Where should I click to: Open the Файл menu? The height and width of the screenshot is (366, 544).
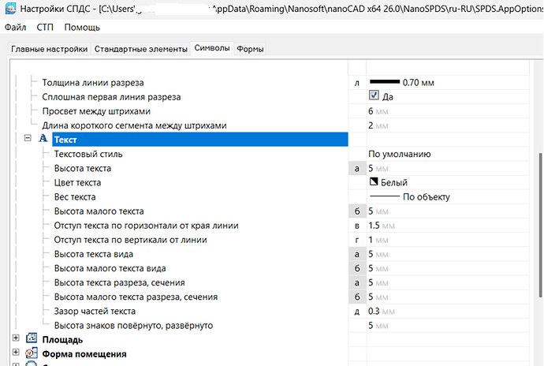tap(15, 27)
